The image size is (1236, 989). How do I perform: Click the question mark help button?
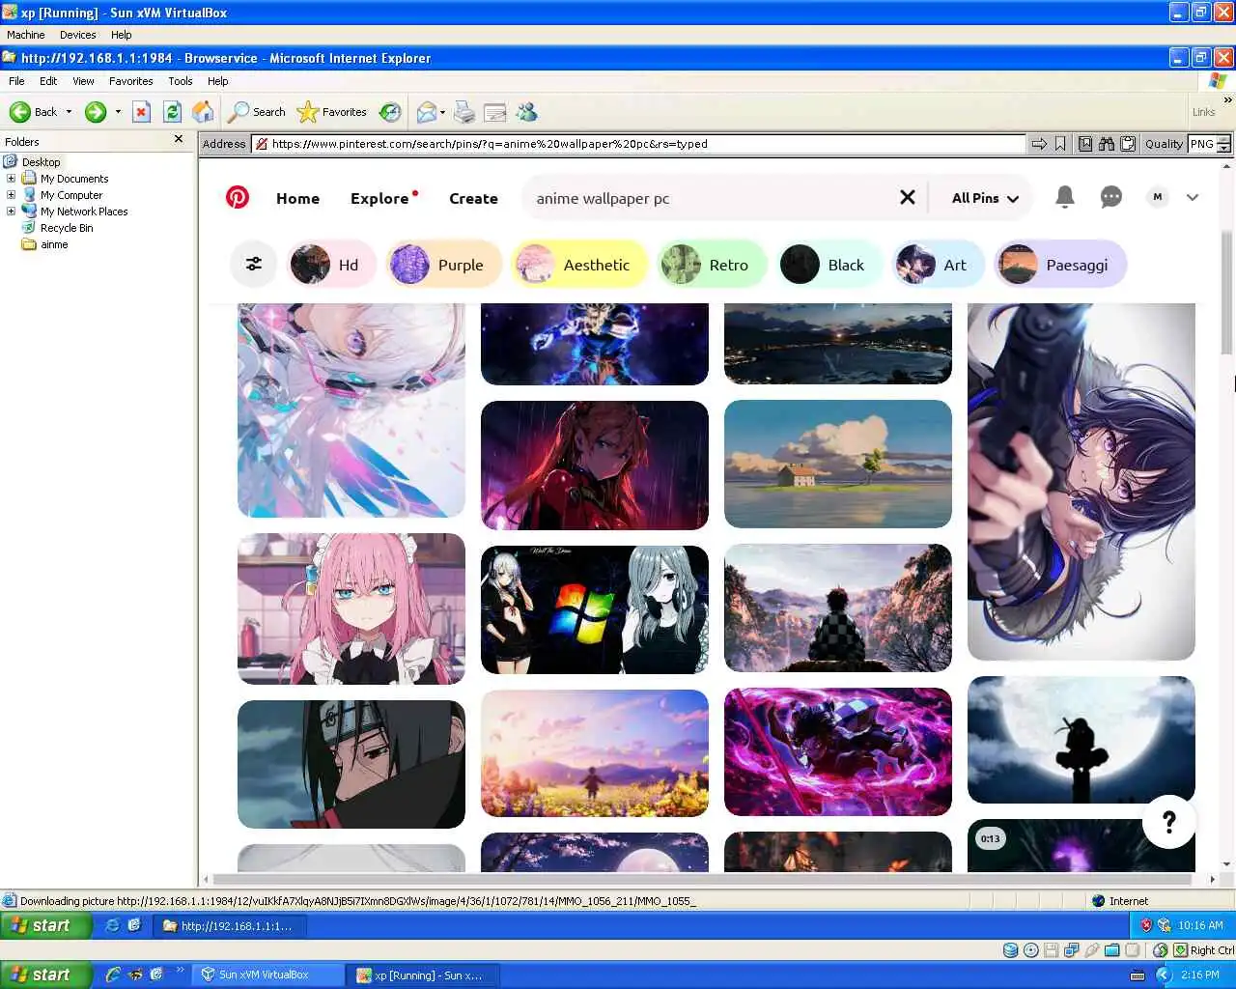1169,822
